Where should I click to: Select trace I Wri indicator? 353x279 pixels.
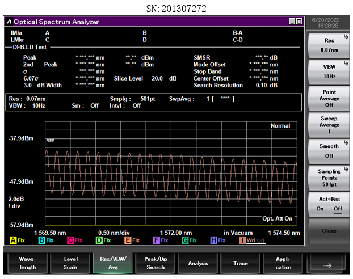pyautogui.click(x=252, y=240)
